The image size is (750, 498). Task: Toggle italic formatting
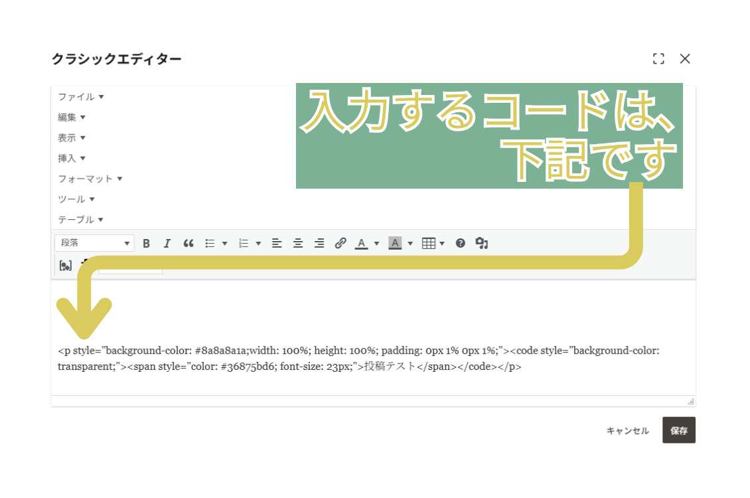(167, 244)
